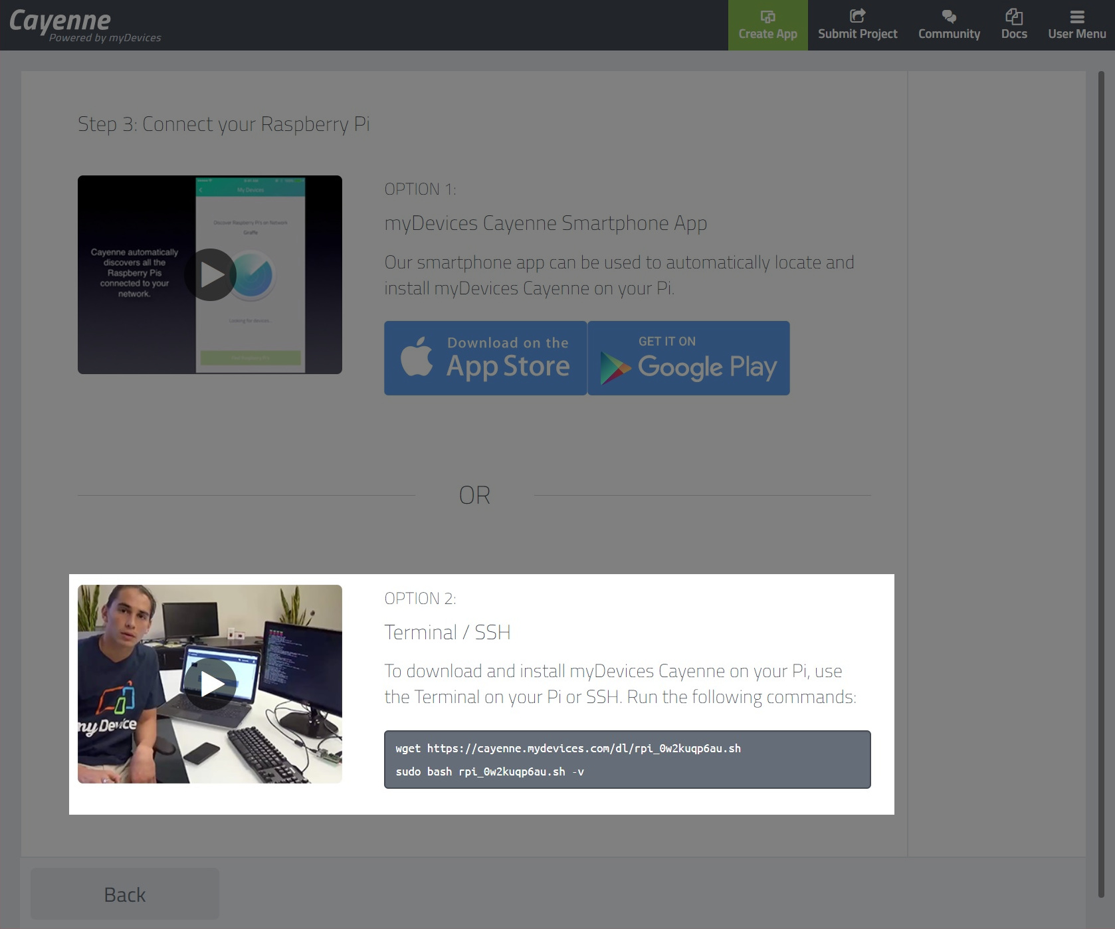Click the sudo bash command line

pyautogui.click(x=490, y=772)
